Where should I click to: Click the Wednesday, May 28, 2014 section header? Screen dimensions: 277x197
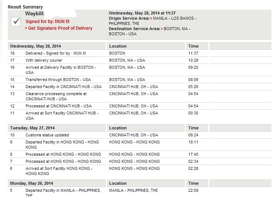click(x=35, y=46)
